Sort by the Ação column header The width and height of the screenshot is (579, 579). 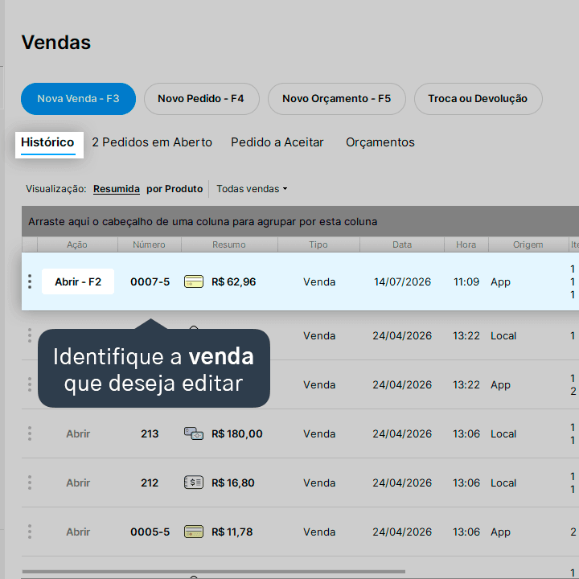click(77, 244)
